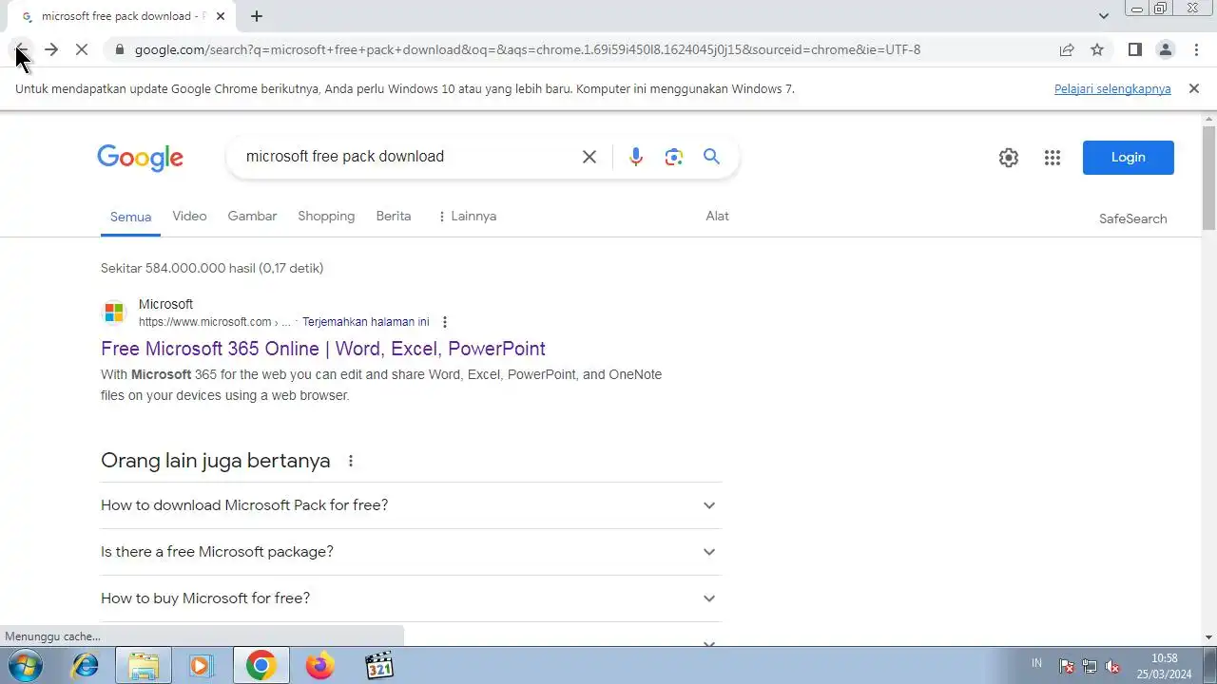Open Windows Media Player taskbar icon

(201, 666)
